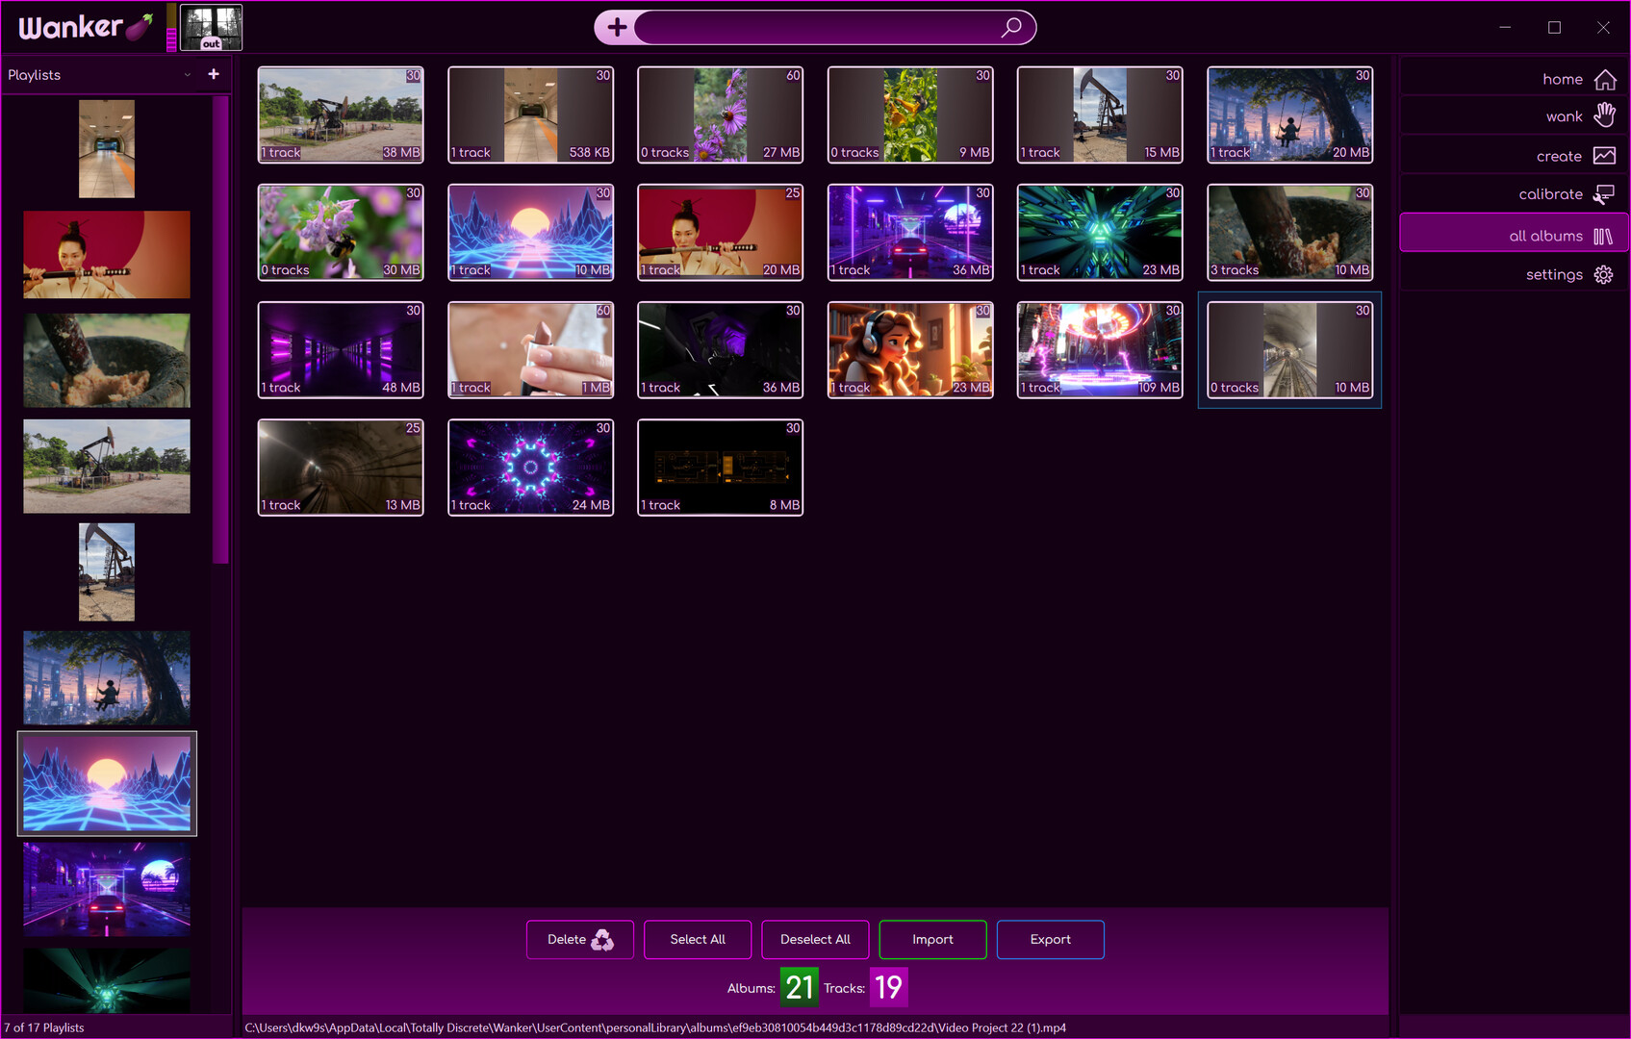The width and height of the screenshot is (1631, 1039).
Task: Select the 3 tracks album thumbnail
Action: click(1289, 233)
